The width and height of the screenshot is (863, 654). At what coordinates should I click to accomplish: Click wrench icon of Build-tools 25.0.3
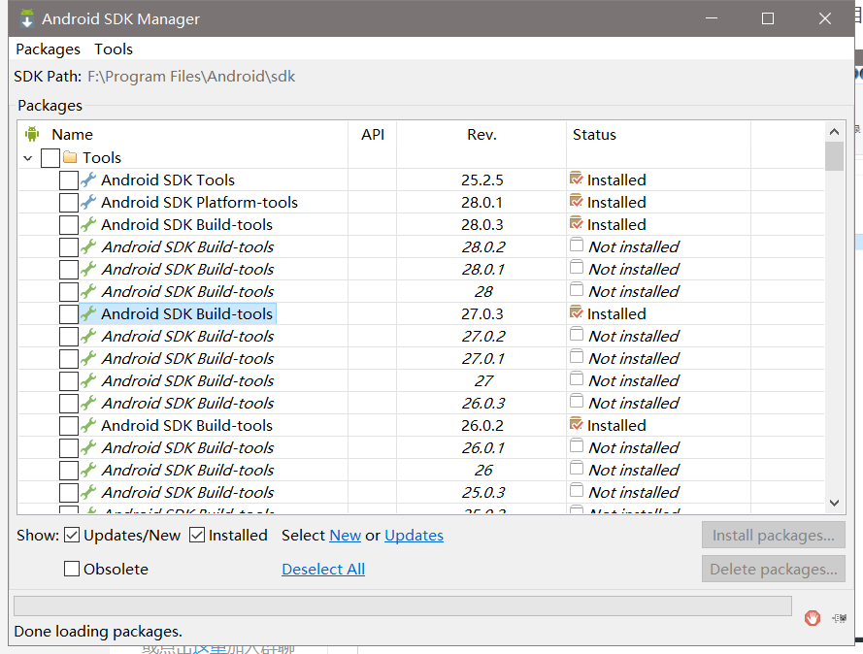88,492
